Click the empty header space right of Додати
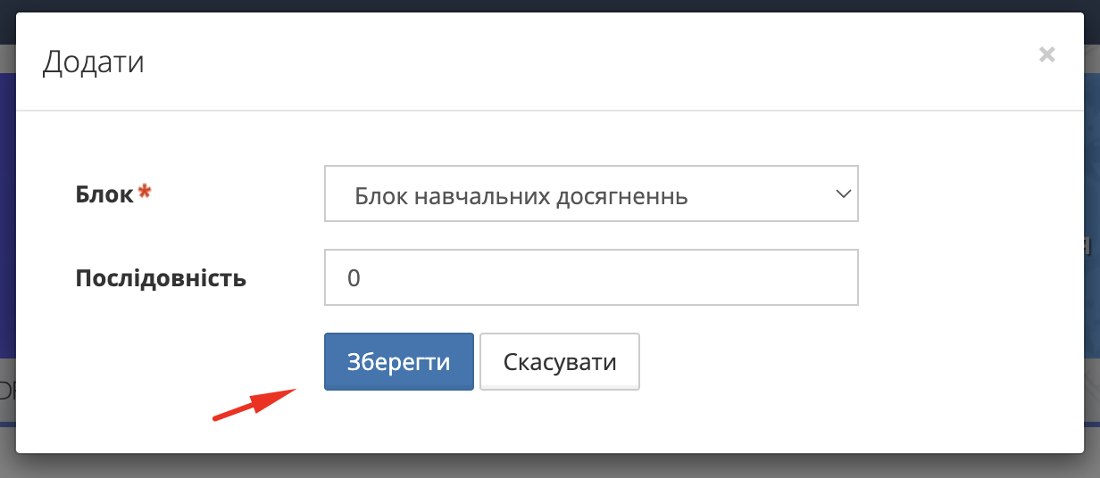The height and width of the screenshot is (478, 1100). pyautogui.click(x=580, y=62)
